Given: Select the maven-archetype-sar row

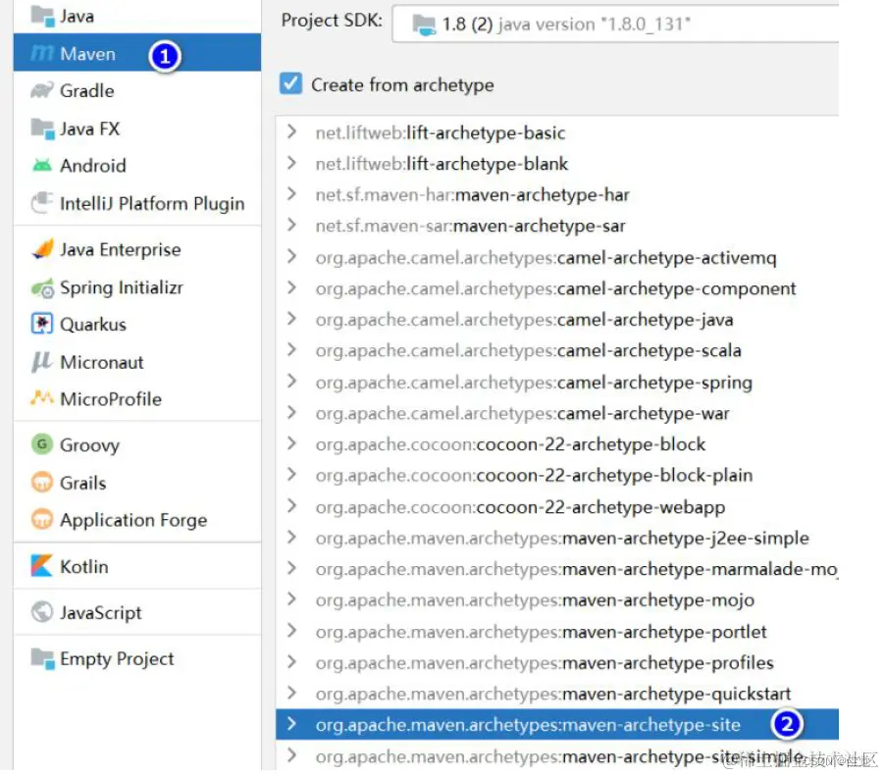Looking at the screenshot, I should (x=557, y=226).
